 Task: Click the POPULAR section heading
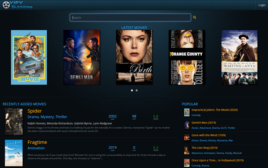click(190, 104)
